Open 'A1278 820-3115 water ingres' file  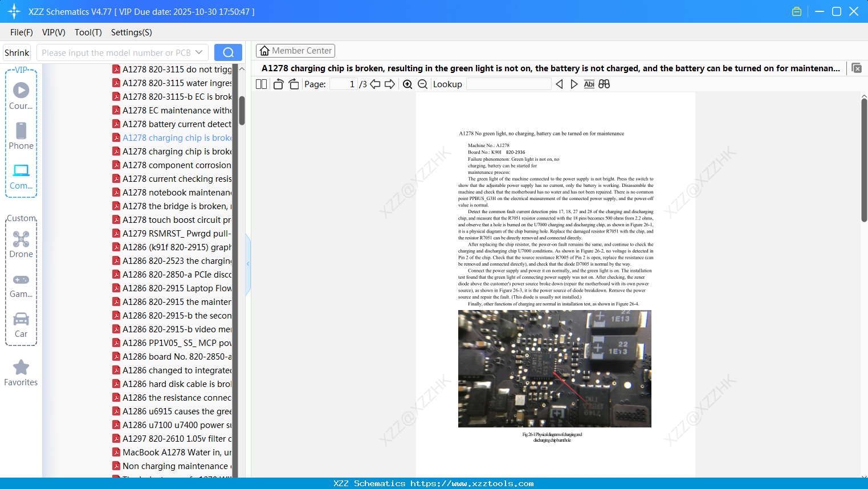[172, 83]
